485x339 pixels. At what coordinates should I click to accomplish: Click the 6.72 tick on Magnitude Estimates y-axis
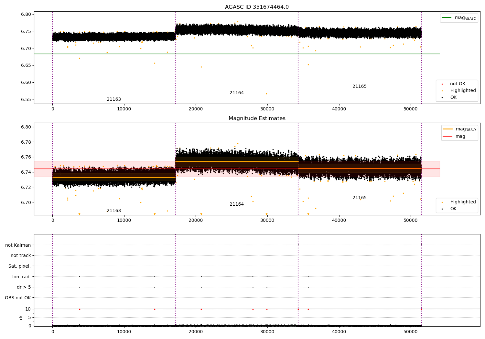click(x=26, y=188)
